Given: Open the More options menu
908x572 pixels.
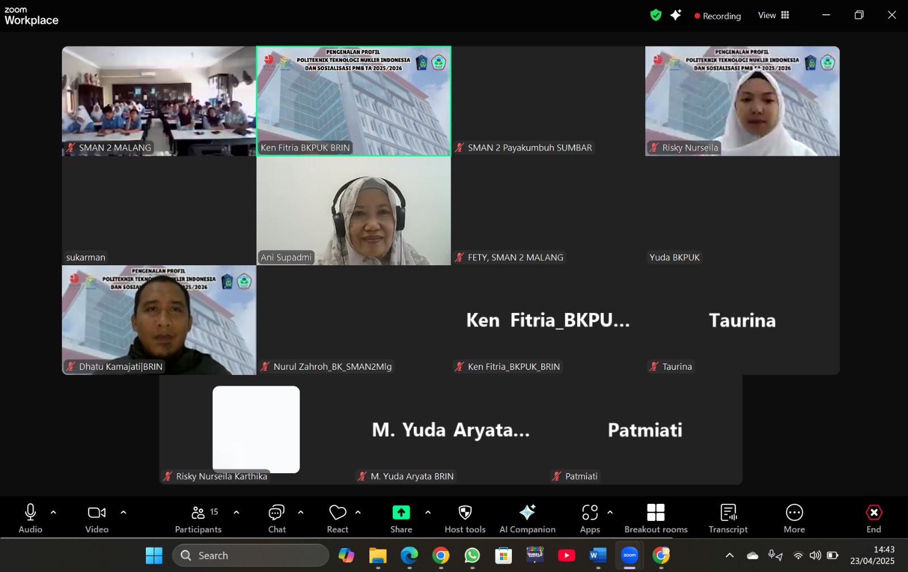Looking at the screenshot, I should point(794,518).
